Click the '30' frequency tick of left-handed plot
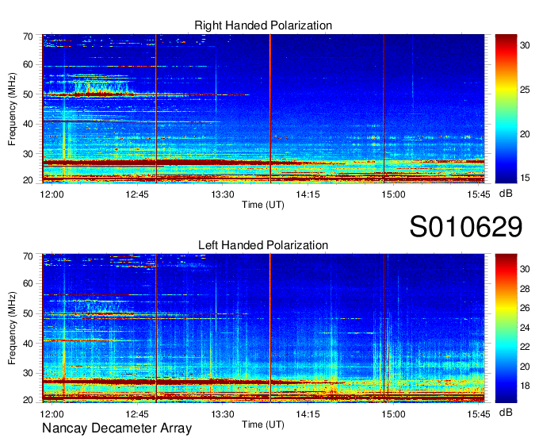Image resolution: width=539 pixels, height=438 pixels. click(29, 373)
